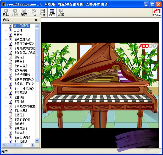Select the song 《欢乐颂》

point(21,71)
